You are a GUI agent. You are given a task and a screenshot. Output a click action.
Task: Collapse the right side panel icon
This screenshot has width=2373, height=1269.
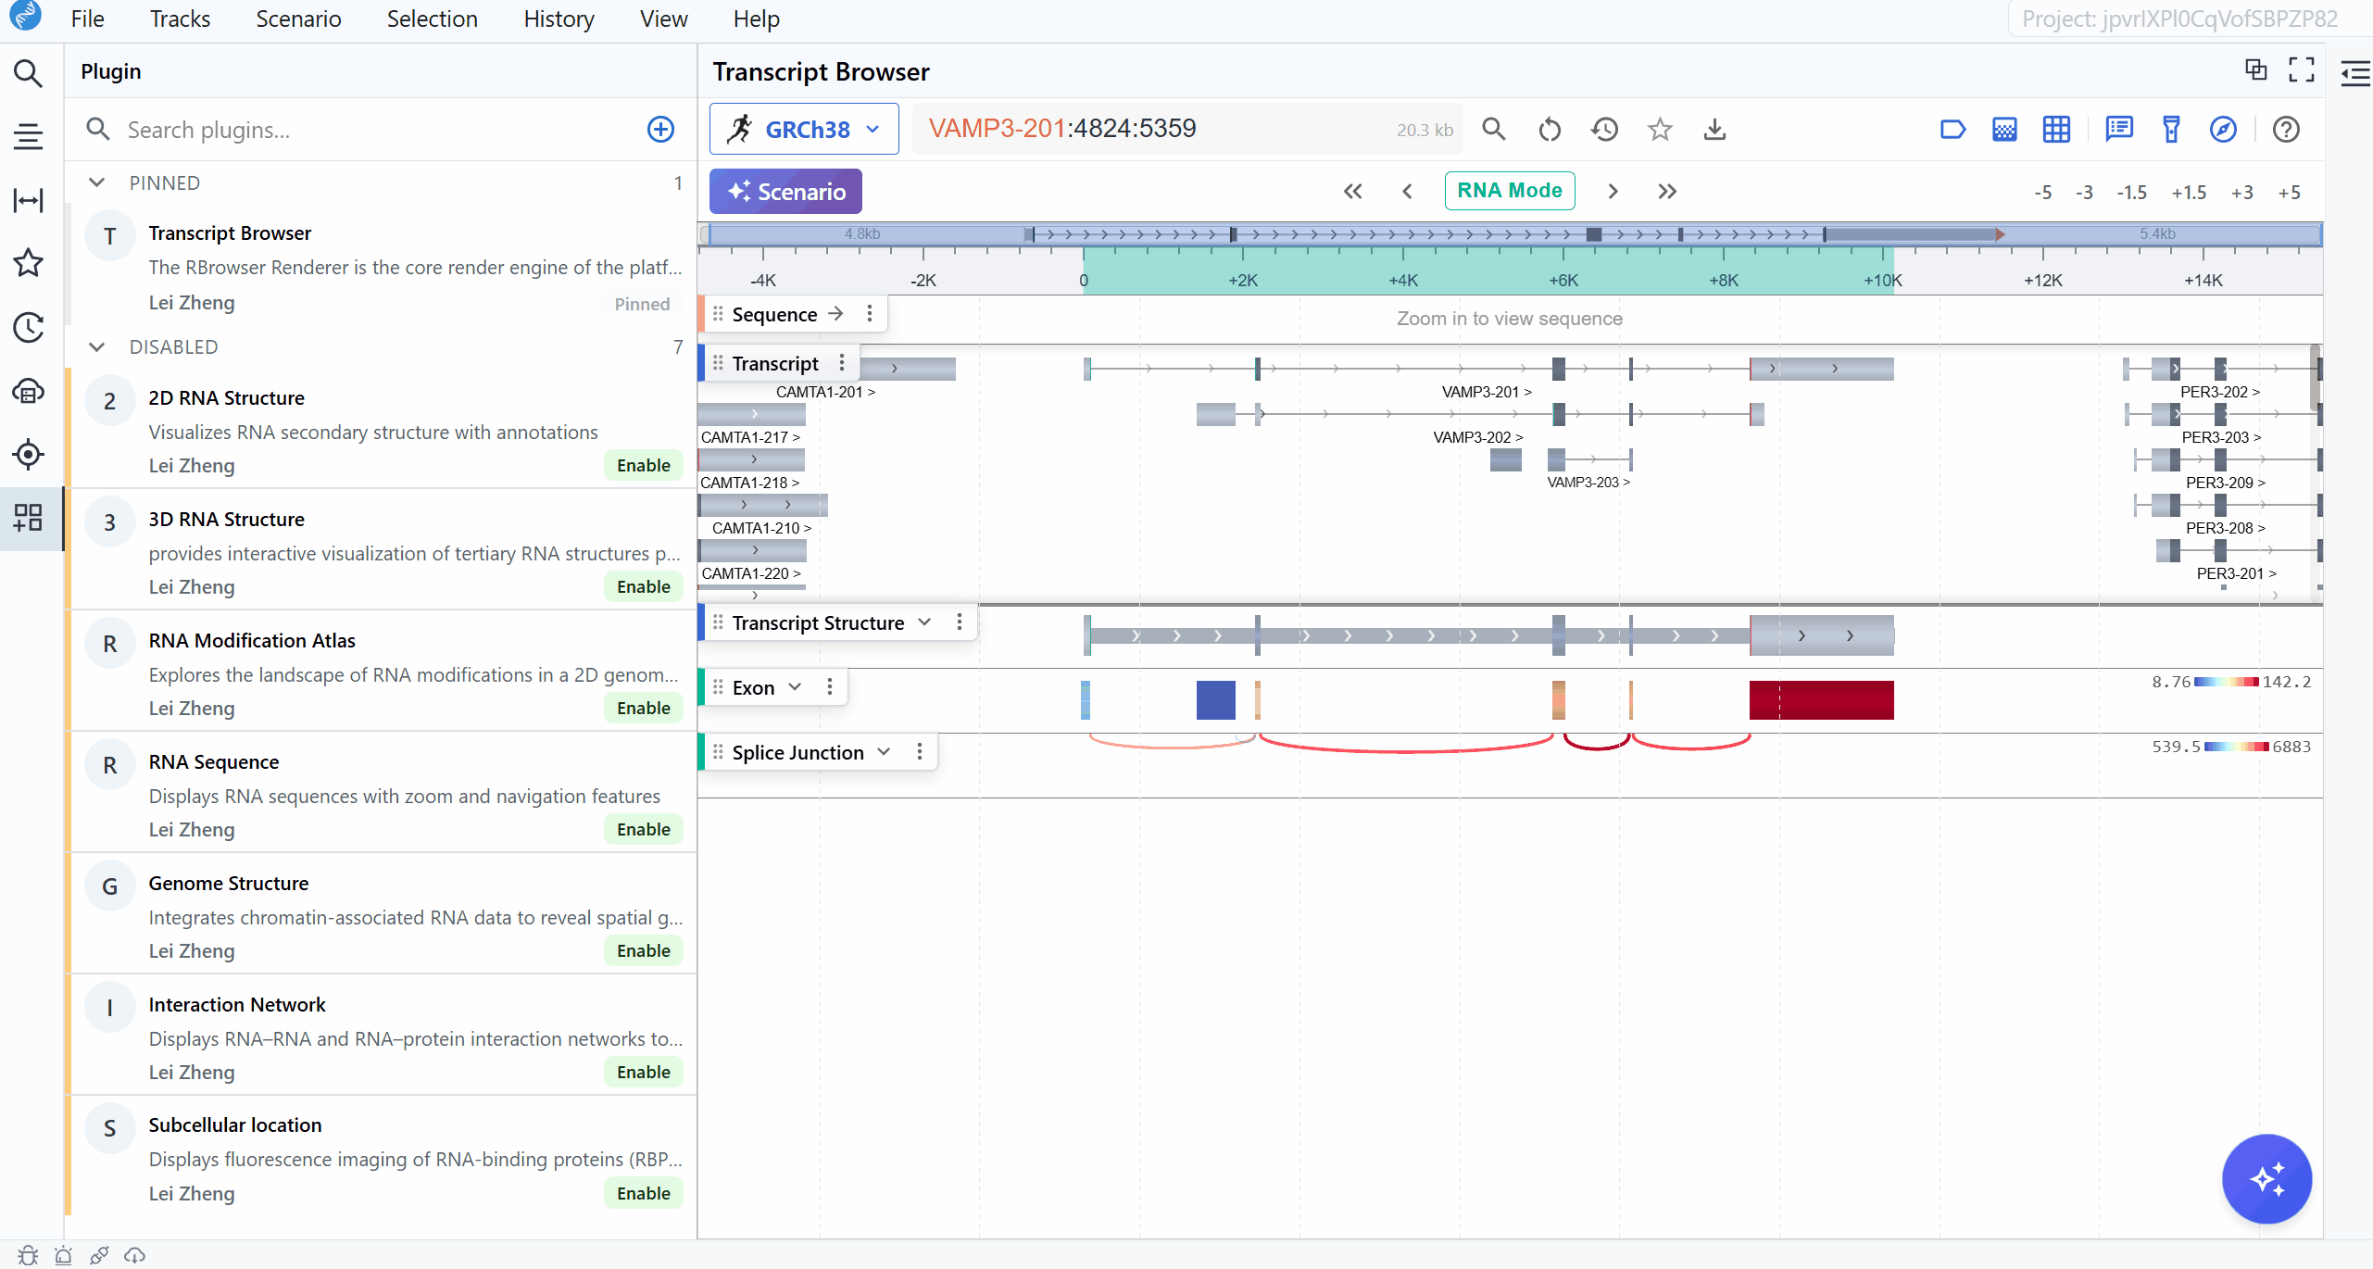2355,73
